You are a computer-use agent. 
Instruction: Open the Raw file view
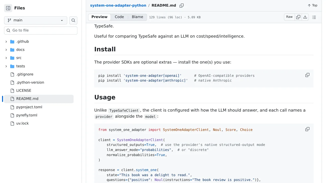tap(289, 17)
